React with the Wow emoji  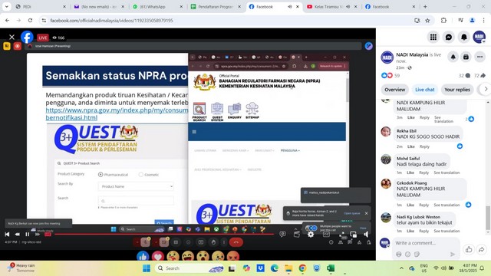203,256
